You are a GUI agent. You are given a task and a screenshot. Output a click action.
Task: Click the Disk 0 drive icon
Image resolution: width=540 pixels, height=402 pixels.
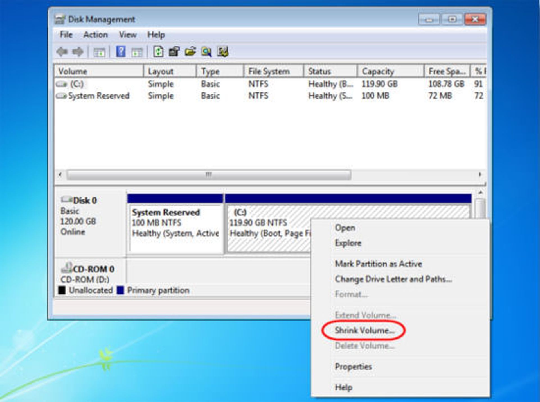point(66,200)
